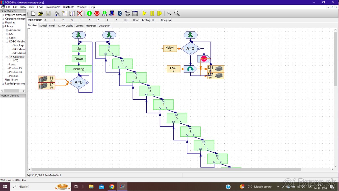
Task: Expand the Program elements tree node
Action: (3, 15)
